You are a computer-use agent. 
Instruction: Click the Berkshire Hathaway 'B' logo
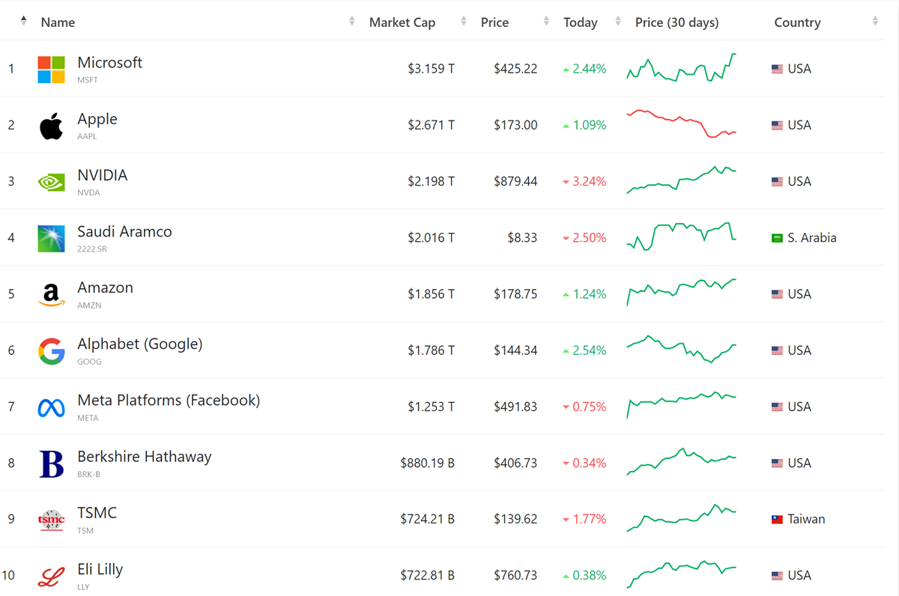[51, 463]
